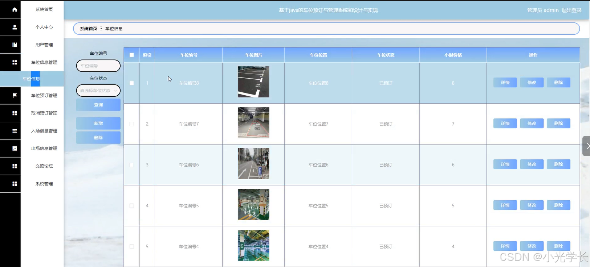Open 入场信息管理 menu item
This screenshot has height=267, width=590.
(x=44, y=131)
